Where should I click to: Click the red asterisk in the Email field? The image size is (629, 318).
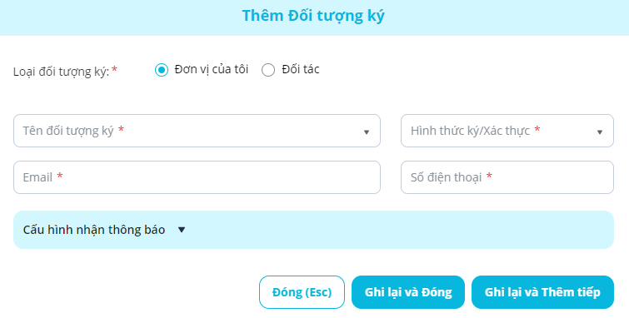(60, 176)
